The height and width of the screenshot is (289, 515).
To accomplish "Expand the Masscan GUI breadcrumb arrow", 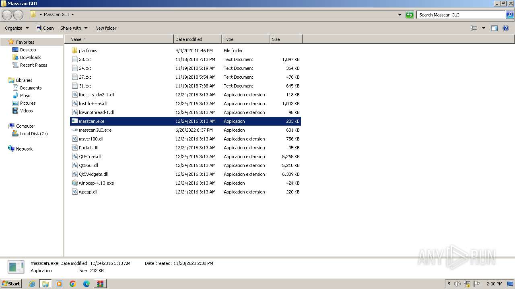I will pos(72,14).
